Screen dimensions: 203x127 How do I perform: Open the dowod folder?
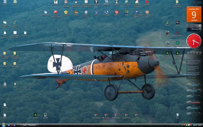tap(5, 65)
